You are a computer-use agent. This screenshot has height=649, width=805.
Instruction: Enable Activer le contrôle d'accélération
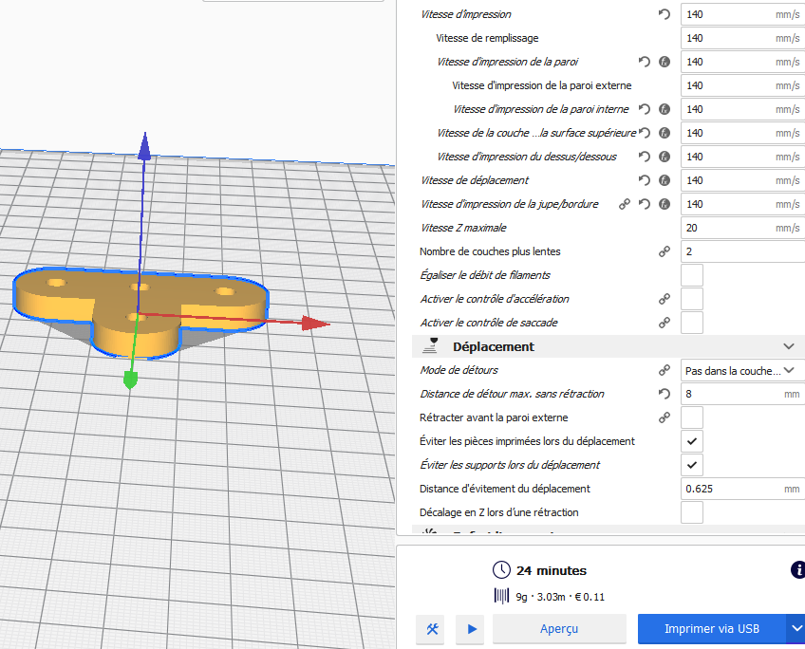pyautogui.click(x=691, y=299)
